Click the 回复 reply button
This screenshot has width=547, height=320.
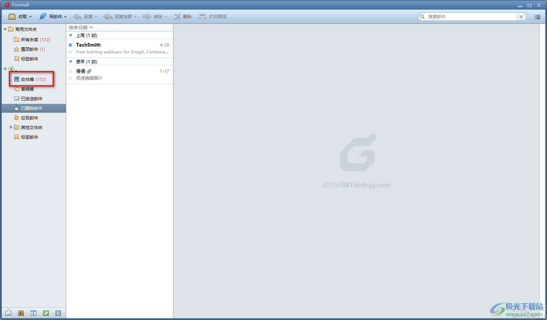[x=83, y=17]
